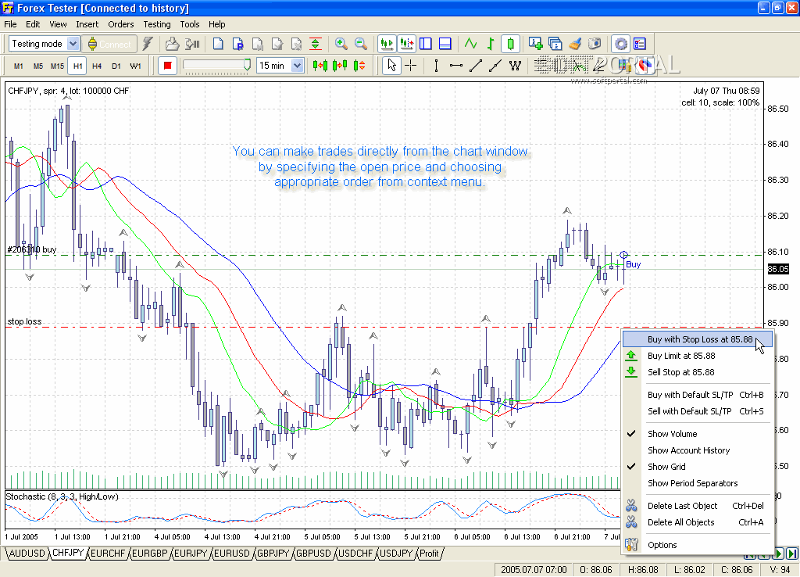Enable Show Period Separators option

(698, 483)
